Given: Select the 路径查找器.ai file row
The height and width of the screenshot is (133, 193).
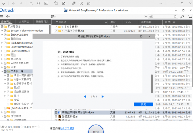Looking at the screenshot, I should pos(123,116).
